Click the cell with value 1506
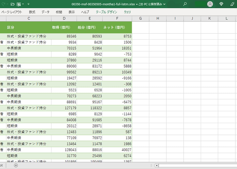 (117, 42)
